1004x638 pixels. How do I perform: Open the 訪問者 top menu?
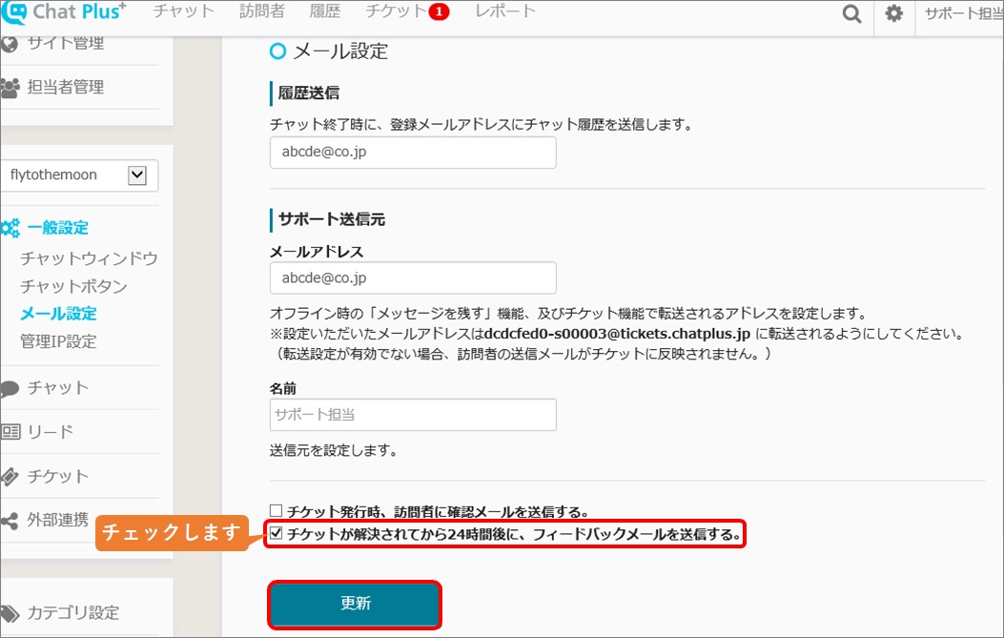tap(261, 10)
